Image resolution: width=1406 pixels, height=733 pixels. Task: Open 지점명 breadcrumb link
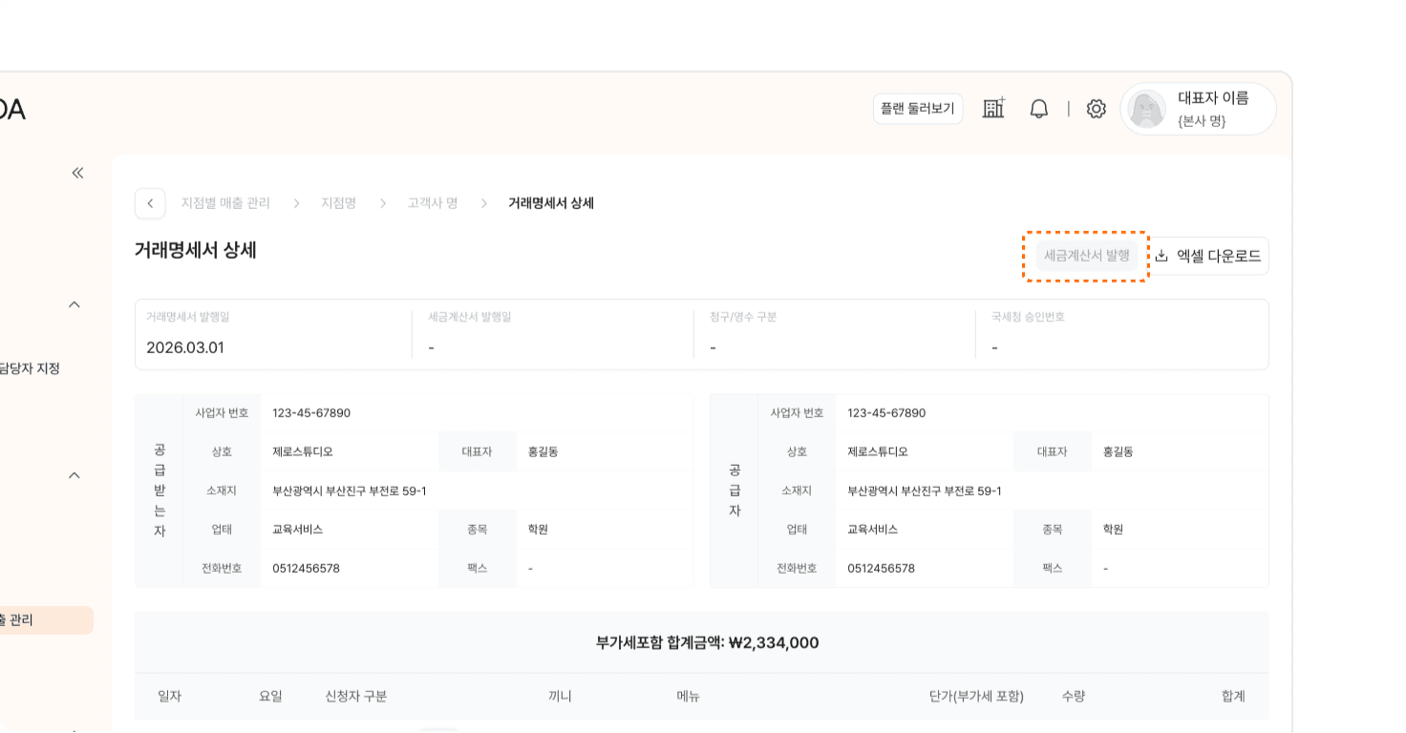(338, 203)
